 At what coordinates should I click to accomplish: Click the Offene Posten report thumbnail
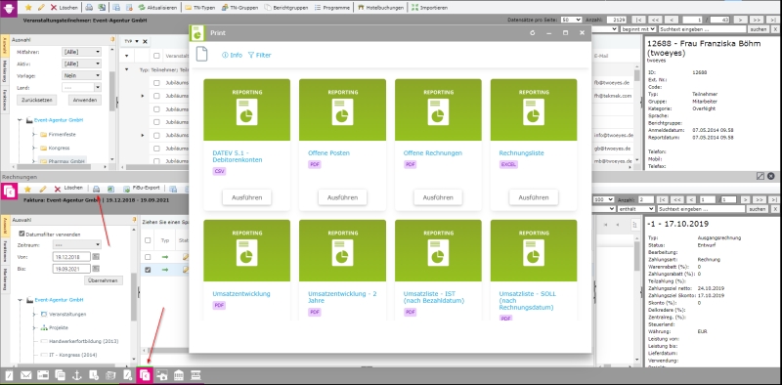pos(343,109)
